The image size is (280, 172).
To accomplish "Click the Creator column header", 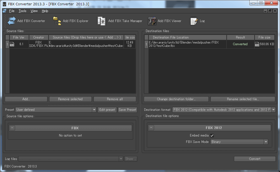I will click(39, 37).
